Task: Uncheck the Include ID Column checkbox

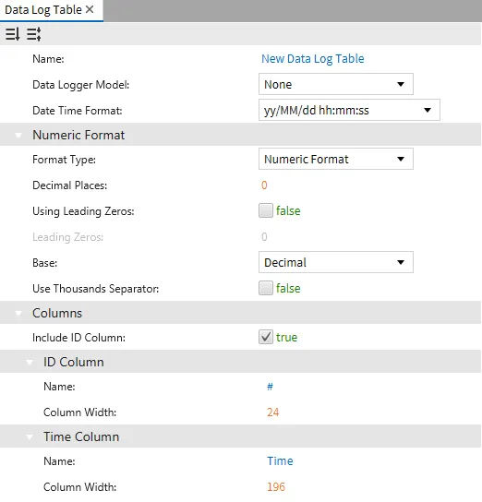Action: click(x=266, y=337)
